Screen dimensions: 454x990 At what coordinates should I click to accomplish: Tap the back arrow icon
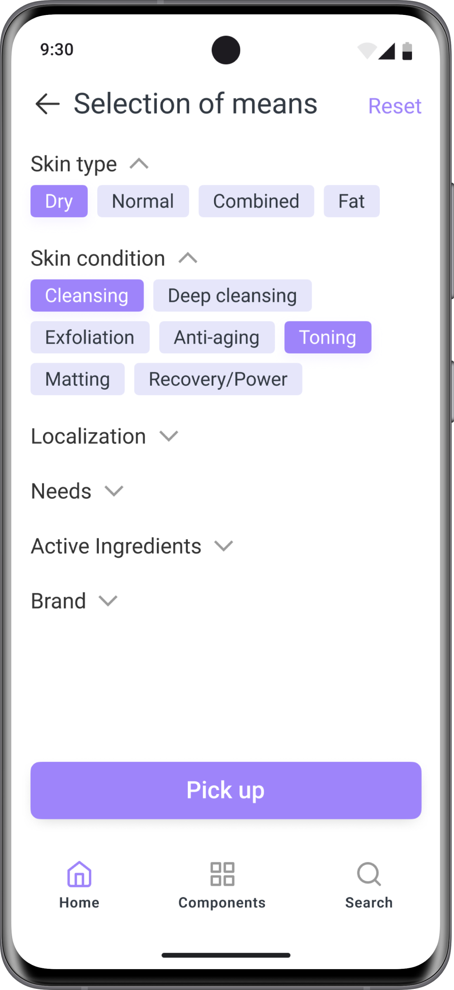pyautogui.click(x=47, y=104)
